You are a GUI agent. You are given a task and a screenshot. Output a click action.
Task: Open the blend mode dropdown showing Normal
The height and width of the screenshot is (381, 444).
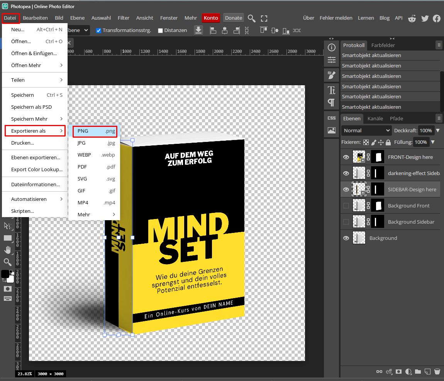click(366, 130)
